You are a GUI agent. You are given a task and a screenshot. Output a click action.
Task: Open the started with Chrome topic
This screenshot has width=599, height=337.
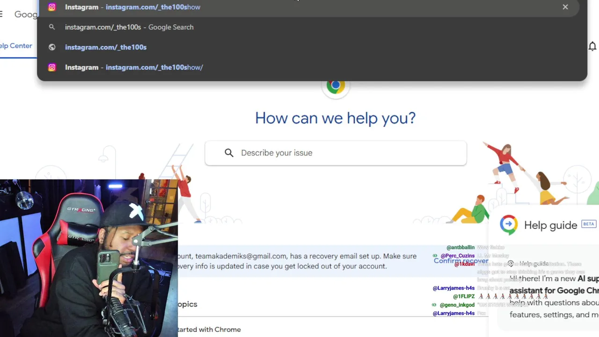[x=209, y=330]
